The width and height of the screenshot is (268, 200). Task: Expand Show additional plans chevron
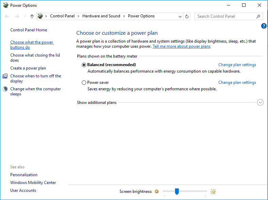click(x=260, y=103)
